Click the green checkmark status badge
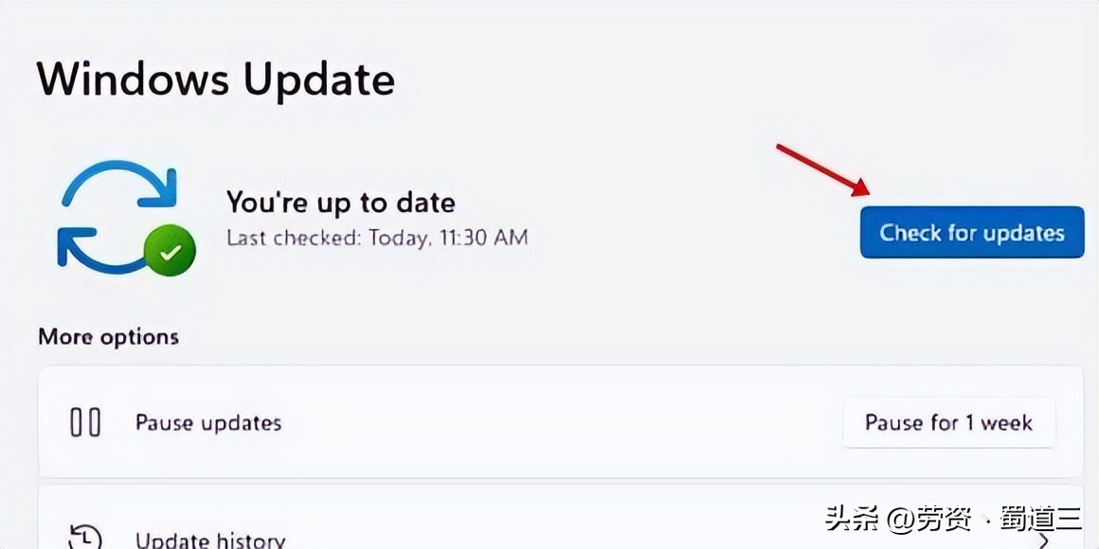Screen dimensions: 1099x549 [x=170, y=251]
